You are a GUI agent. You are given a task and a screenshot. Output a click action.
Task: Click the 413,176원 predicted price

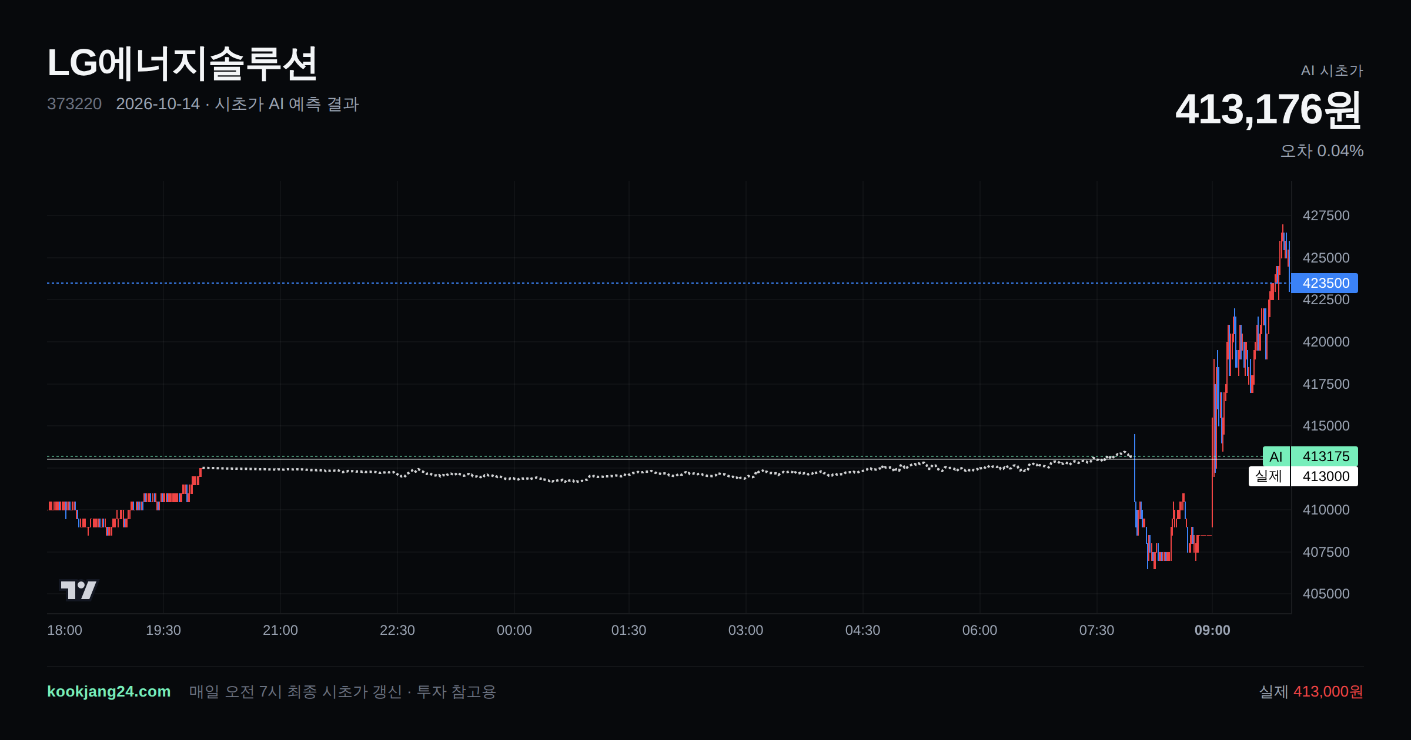(1269, 110)
